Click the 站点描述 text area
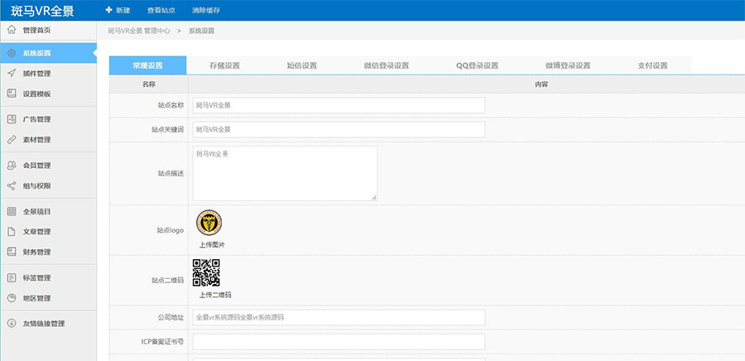Image resolution: width=745 pixels, height=361 pixels. [x=285, y=173]
